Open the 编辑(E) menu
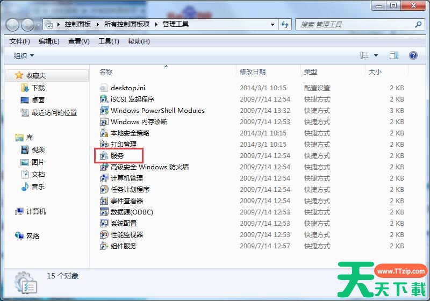This screenshot has width=430, height=301. (49, 41)
